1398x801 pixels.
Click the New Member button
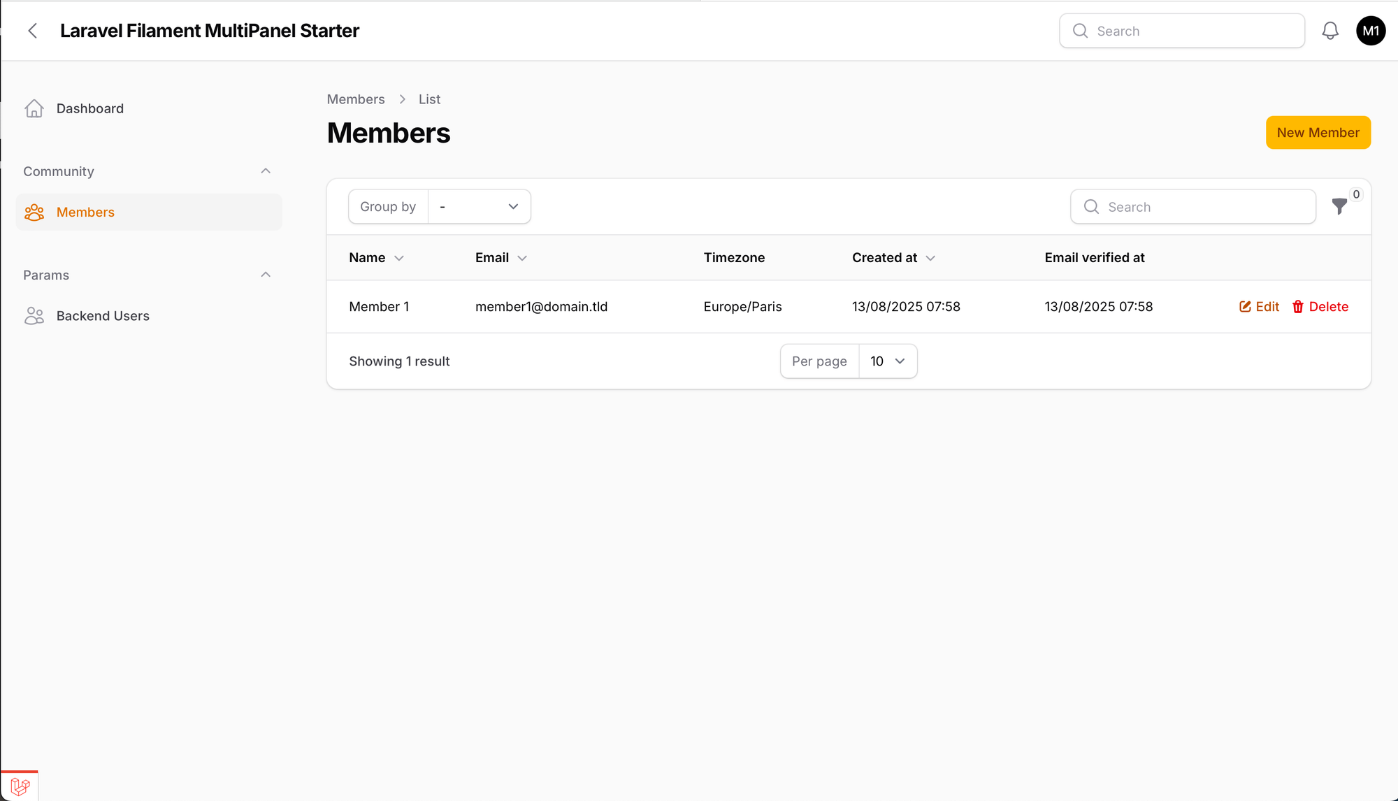pos(1318,132)
